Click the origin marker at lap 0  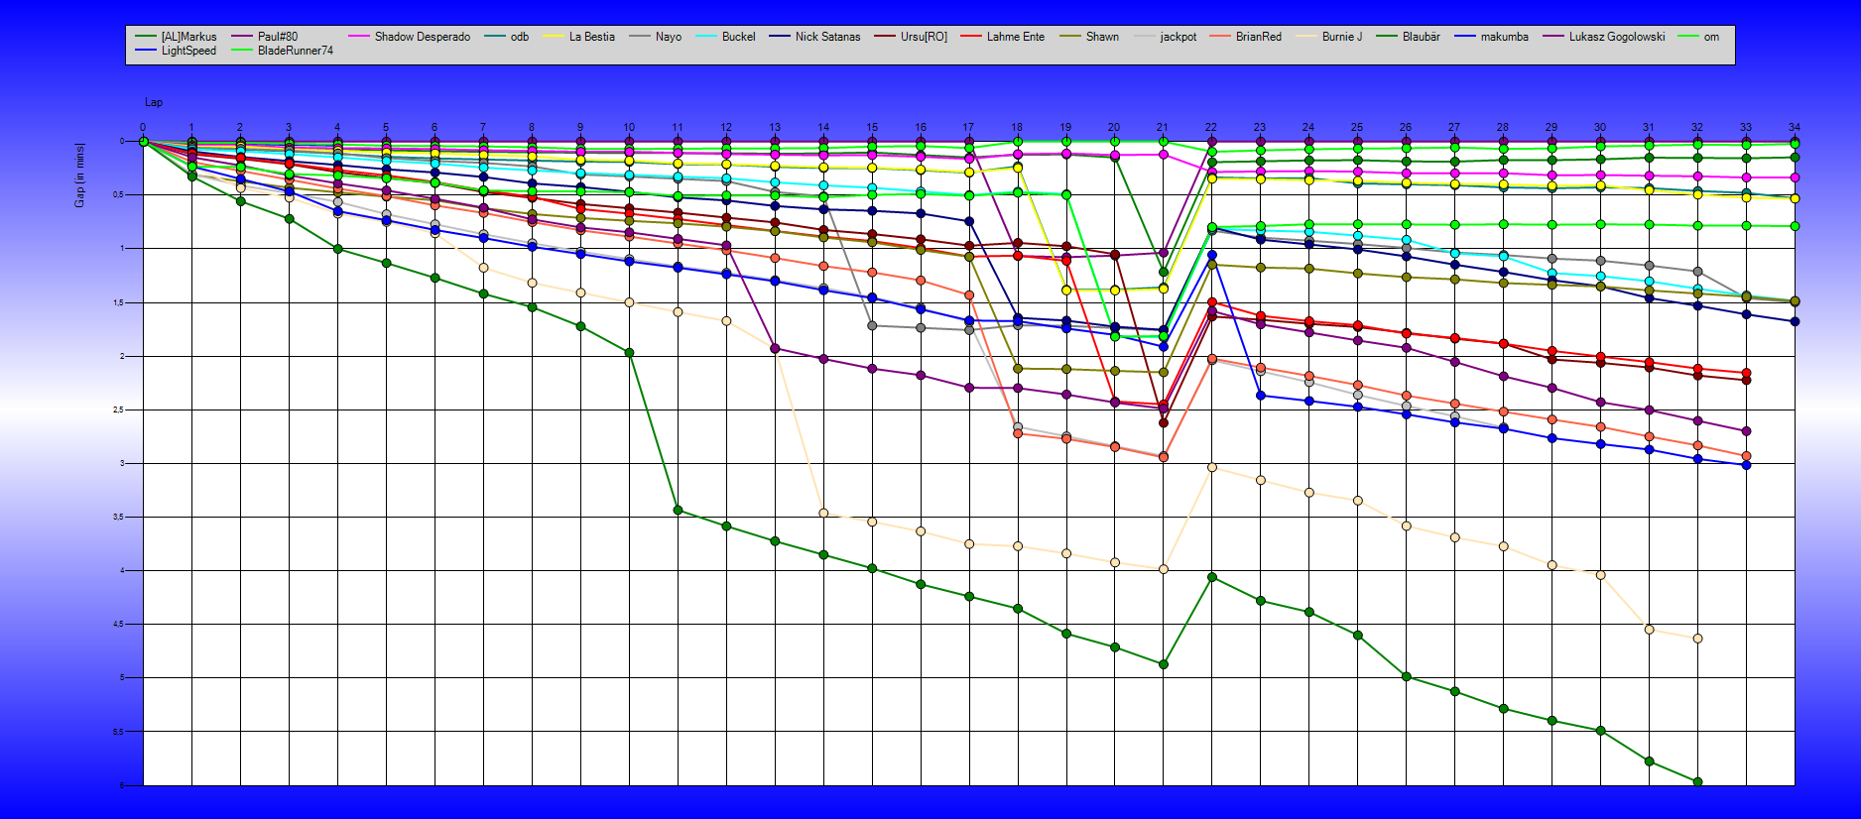tap(143, 141)
